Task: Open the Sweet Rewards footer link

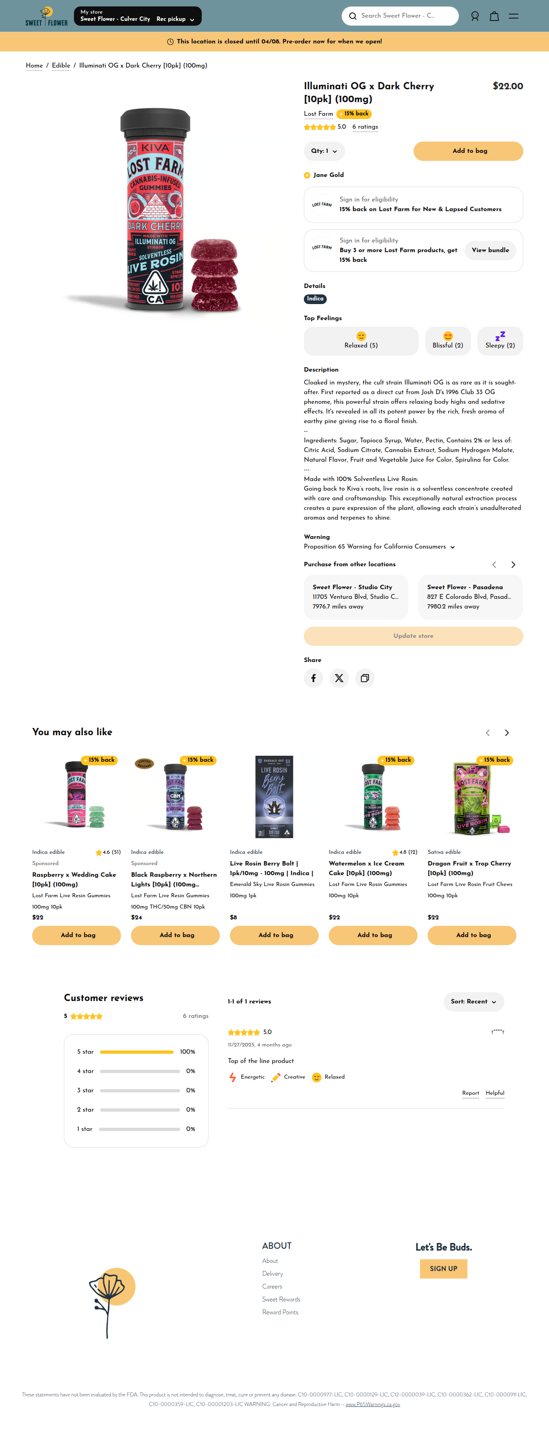Action: click(281, 1299)
